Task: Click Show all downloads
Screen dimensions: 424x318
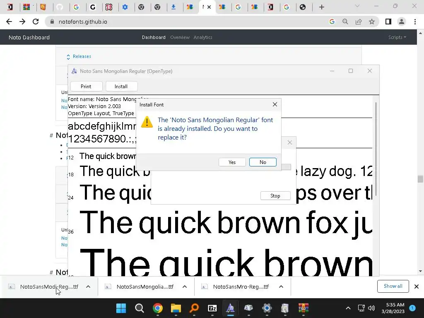Action: (x=393, y=286)
